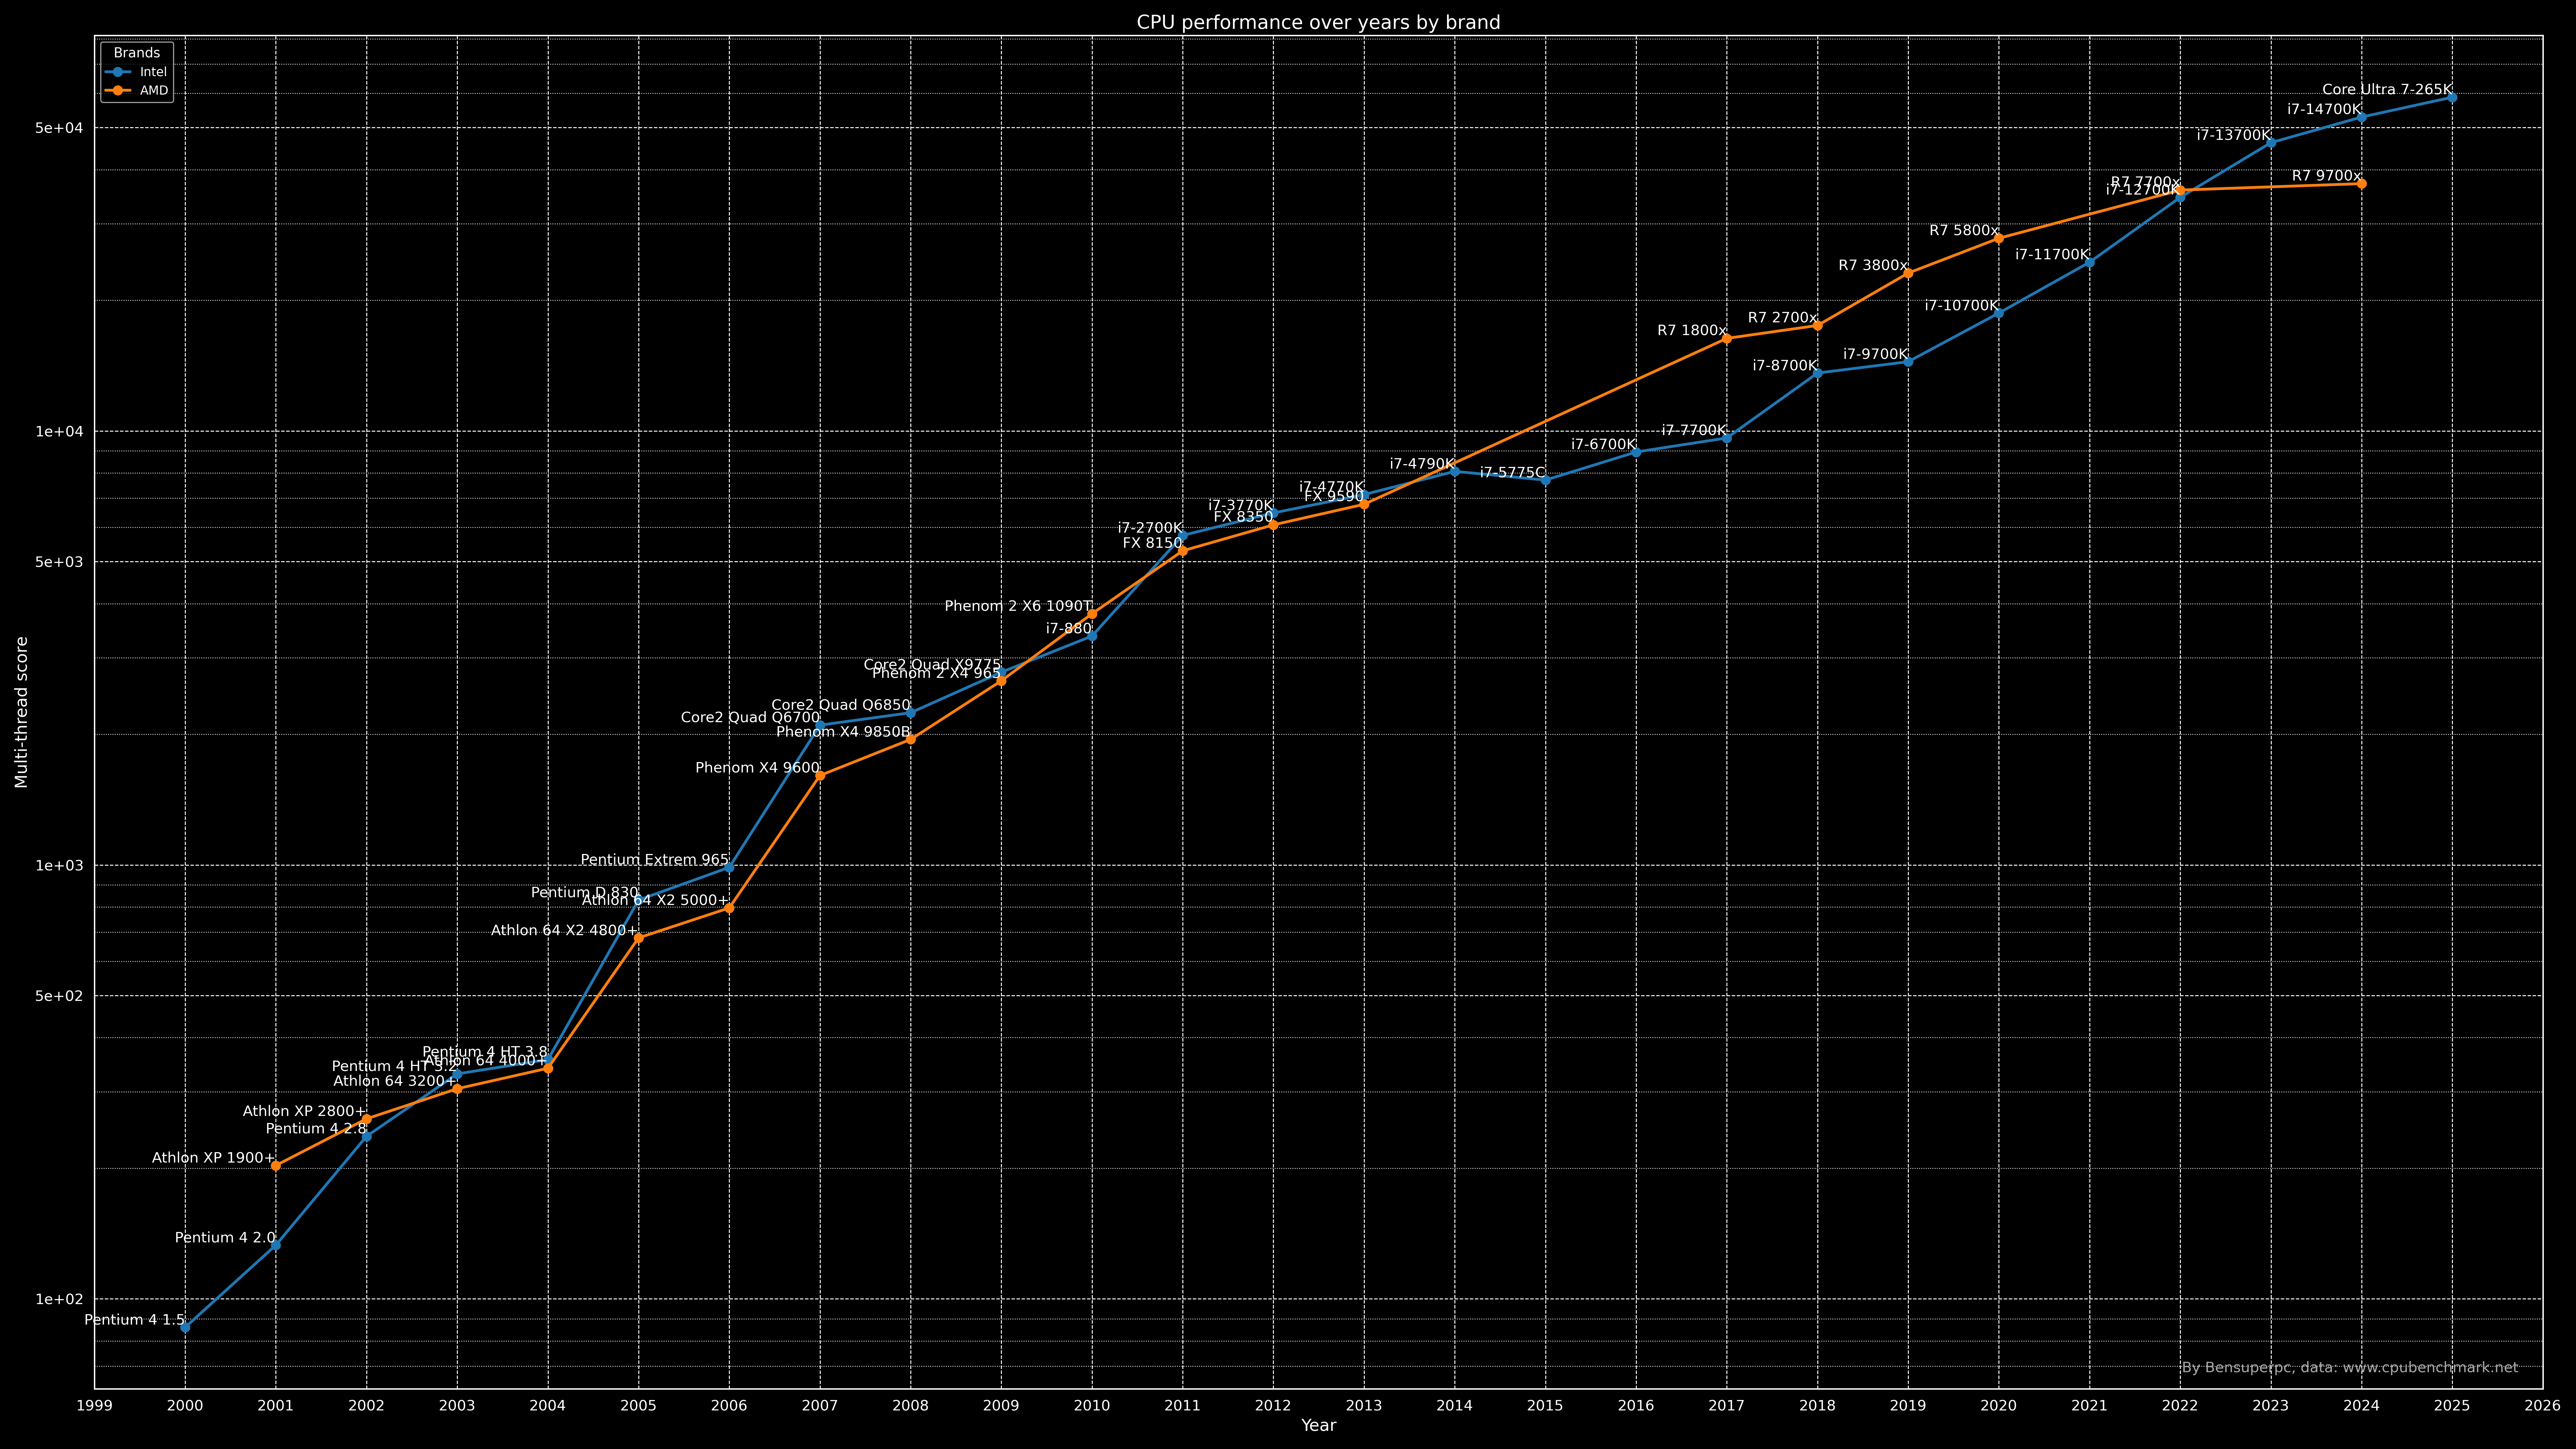The image size is (2576, 1449).
Task: Select the 'i7-10700K' data label
Action: click(1962, 306)
